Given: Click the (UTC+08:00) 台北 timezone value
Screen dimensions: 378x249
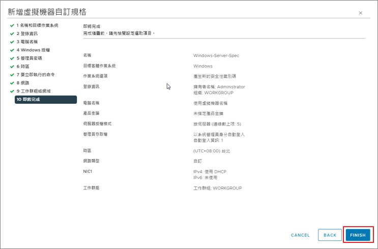Looking at the screenshot, I should (x=212, y=151).
